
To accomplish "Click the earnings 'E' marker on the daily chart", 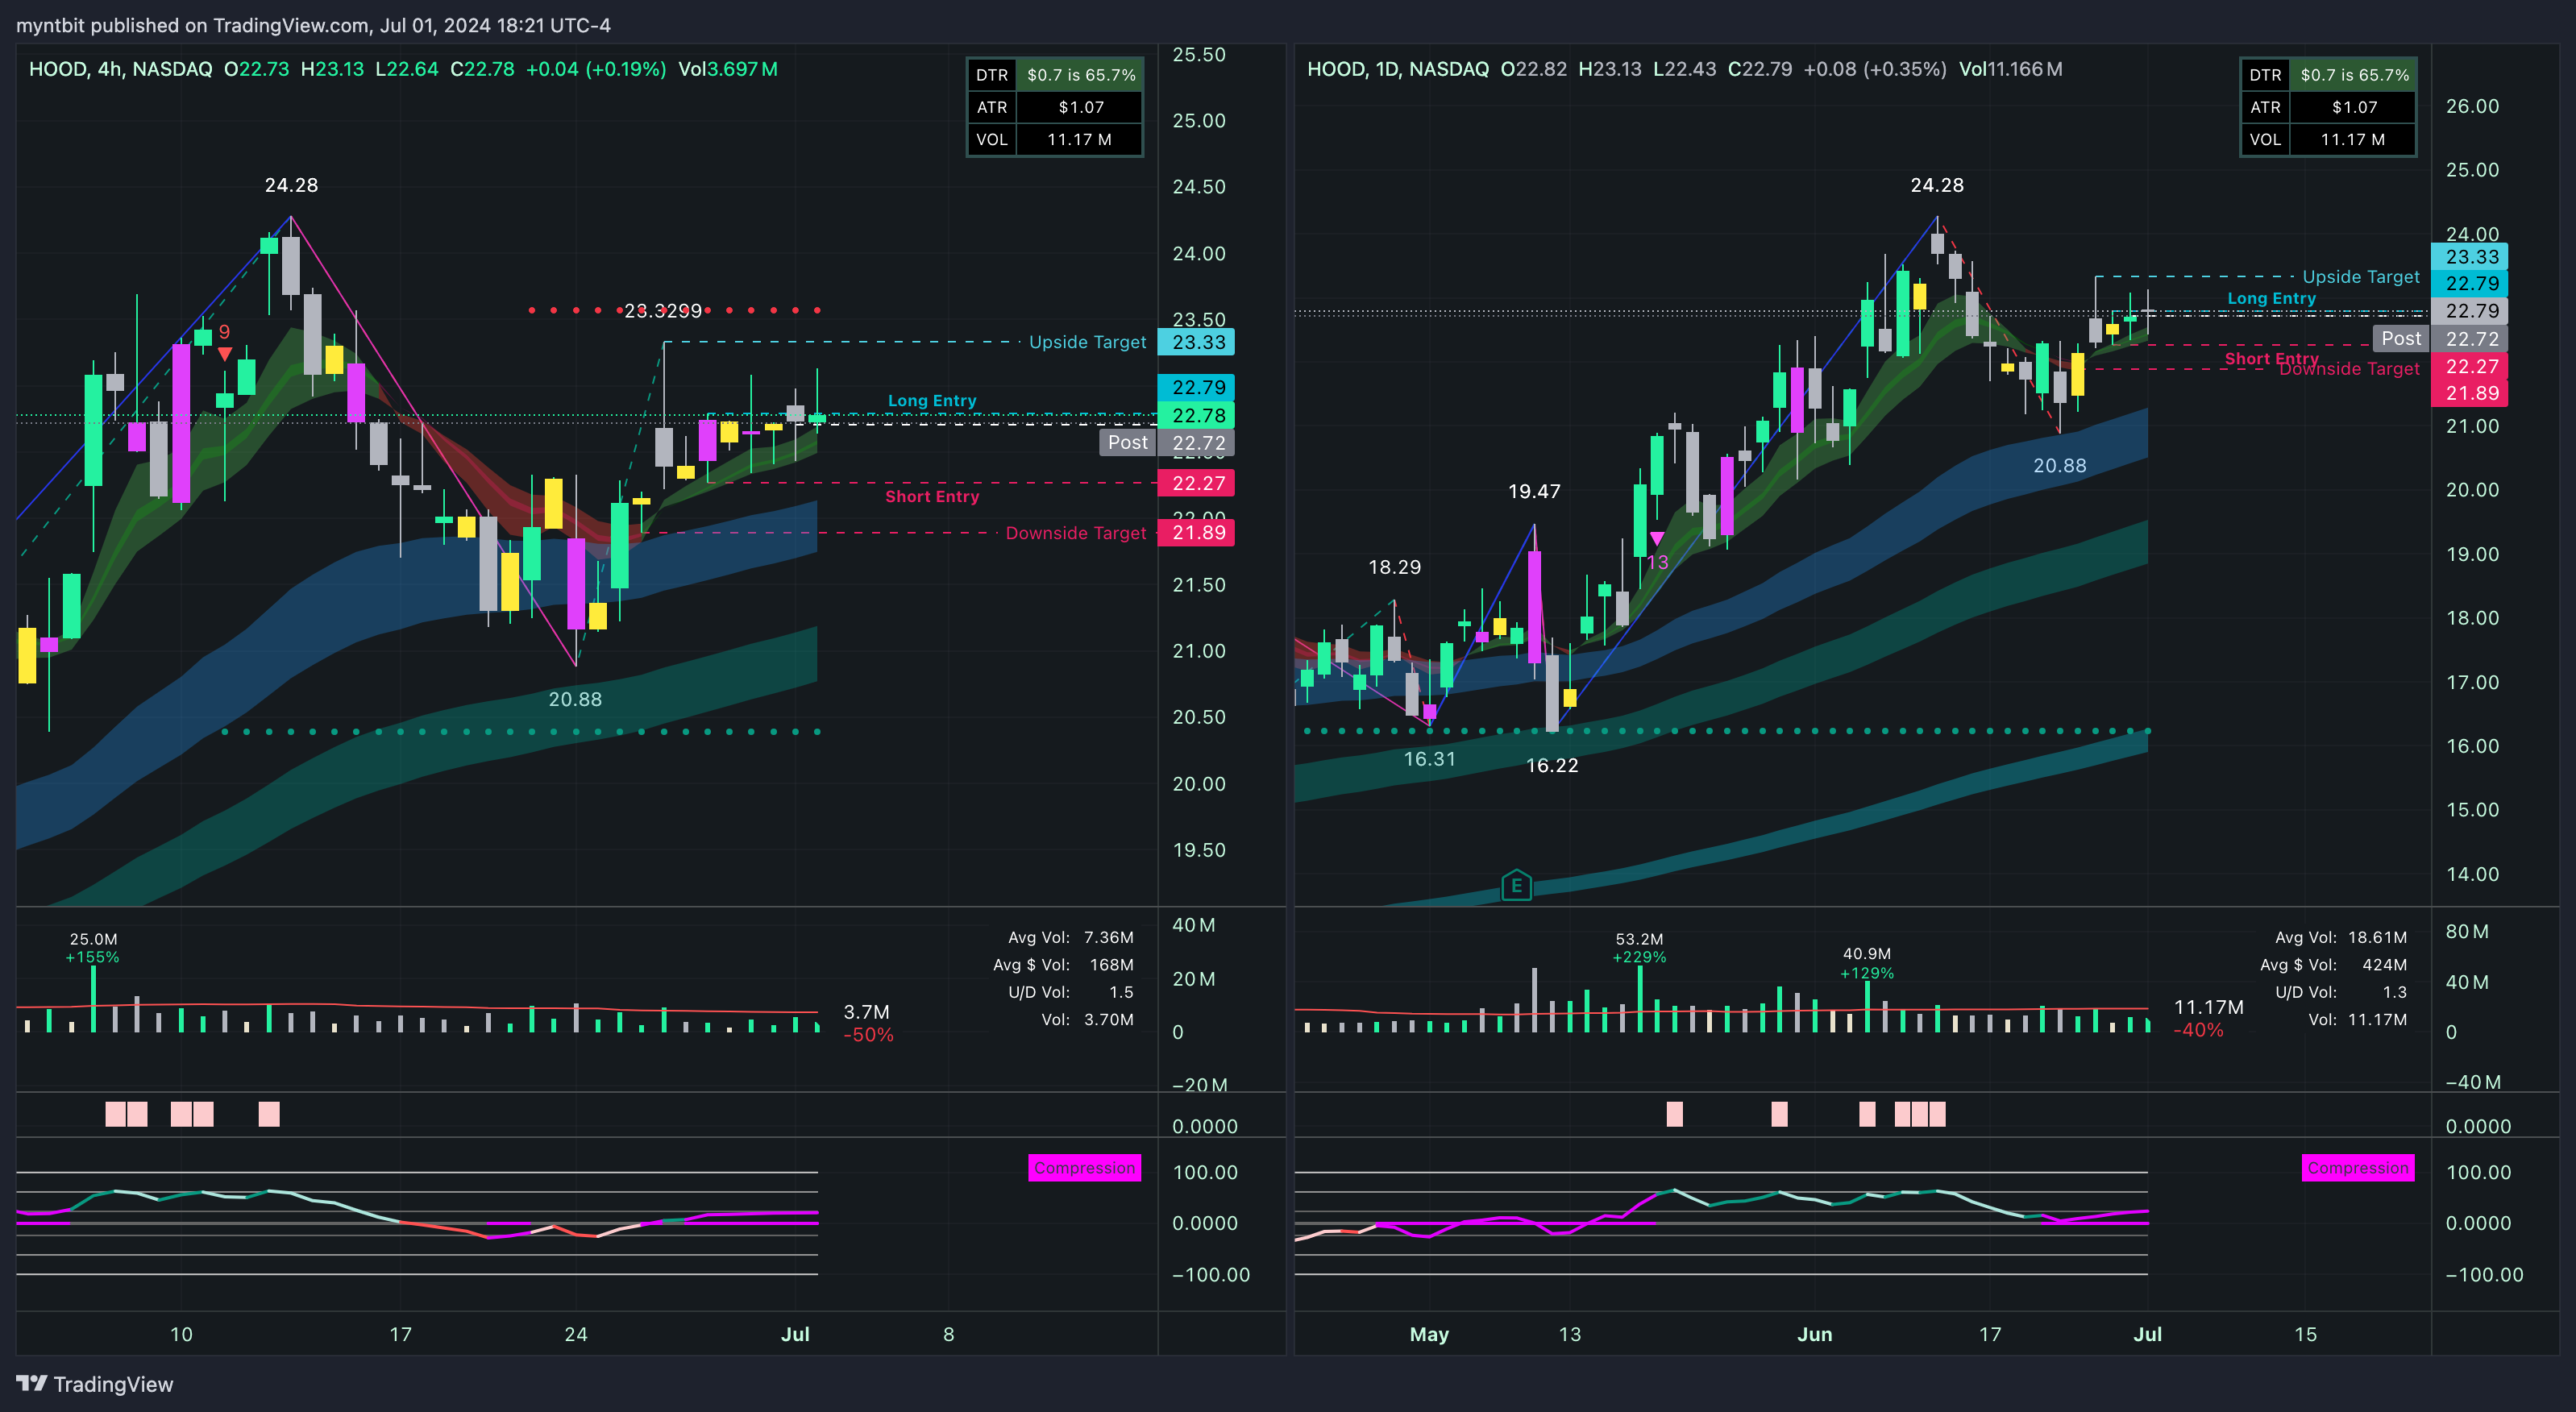I will coord(1516,885).
